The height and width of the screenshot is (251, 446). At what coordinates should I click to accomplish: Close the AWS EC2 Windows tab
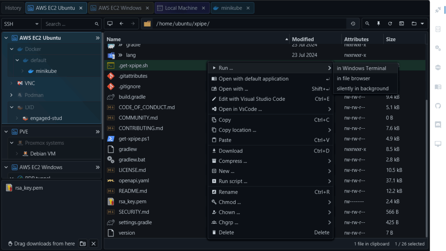click(148, 8)
